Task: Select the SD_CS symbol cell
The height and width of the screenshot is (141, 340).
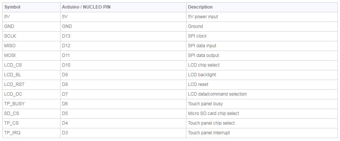Action: tap(31, 113)
